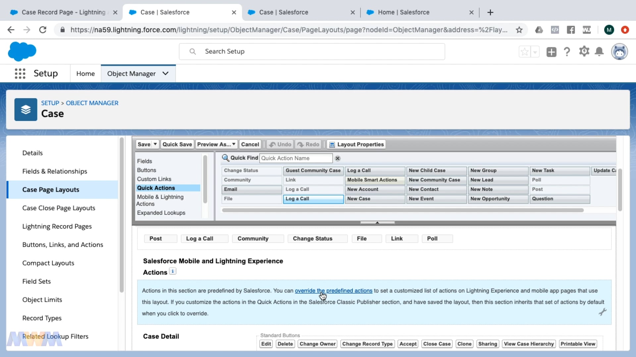The height and width of the screenshot is (357, 636).
Task: Expand the Save dropdown arrow
Action: click(155, 144)
